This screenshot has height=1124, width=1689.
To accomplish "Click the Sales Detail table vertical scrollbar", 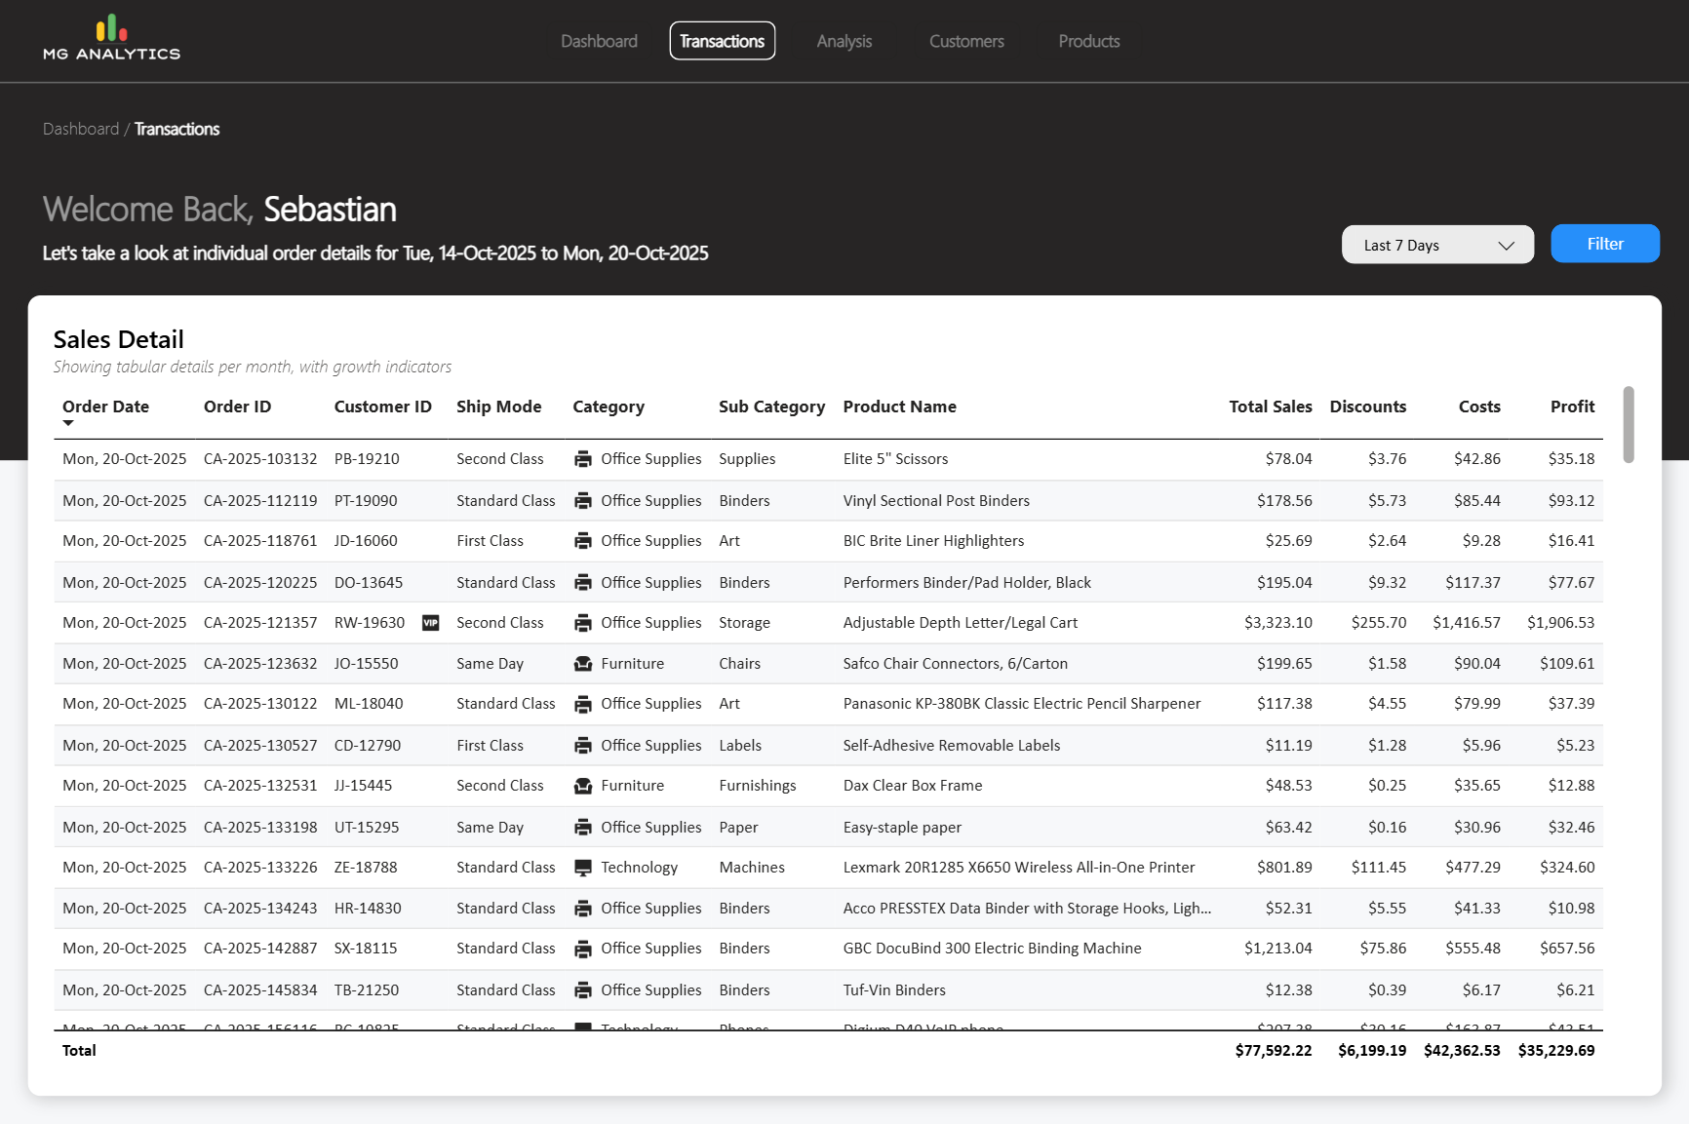I will click(1628, 425).
